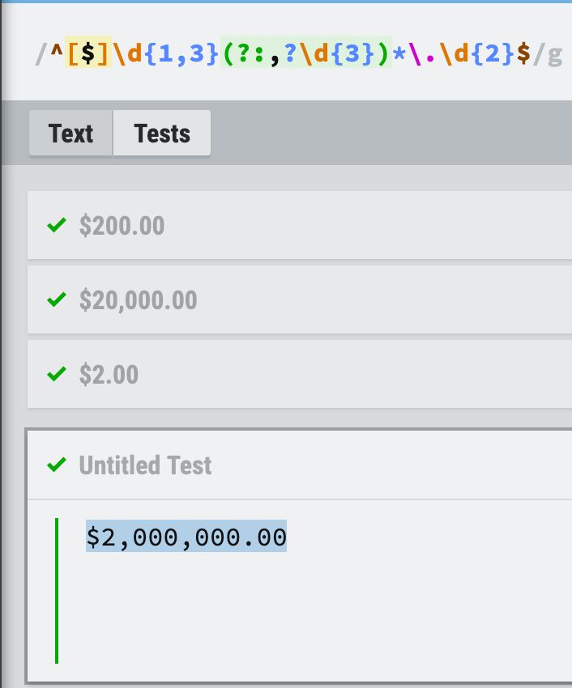The image size is (572, 688).
Task: Click the green checkmark beside $200.00
Action: click(x=56, y=225)
